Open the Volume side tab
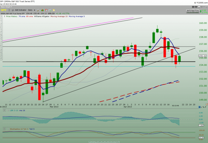Viewport: 208px width, 143px height. tap(1, 56)
